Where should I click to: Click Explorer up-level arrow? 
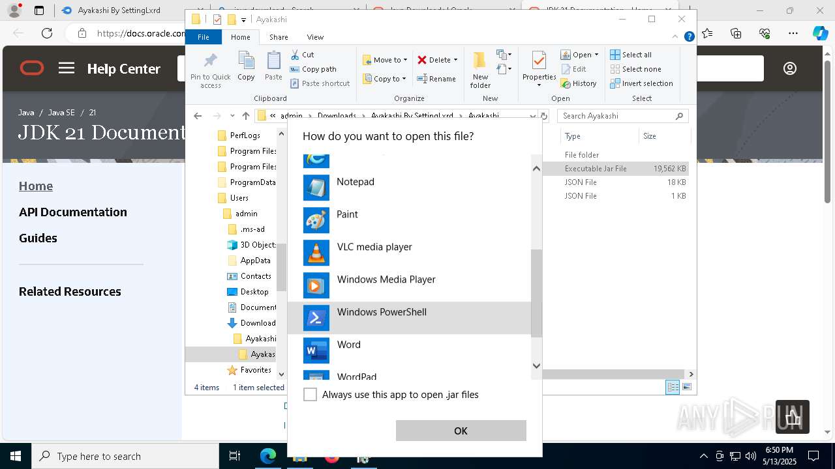[x=245, y=116]
